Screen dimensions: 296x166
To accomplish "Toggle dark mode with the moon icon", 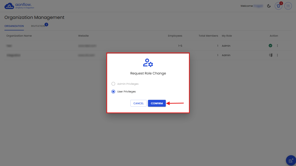I will tap(269, 6).
